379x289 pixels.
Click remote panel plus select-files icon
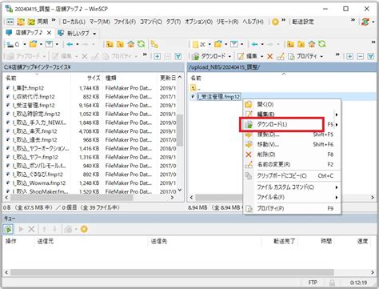tap(349, 56)
